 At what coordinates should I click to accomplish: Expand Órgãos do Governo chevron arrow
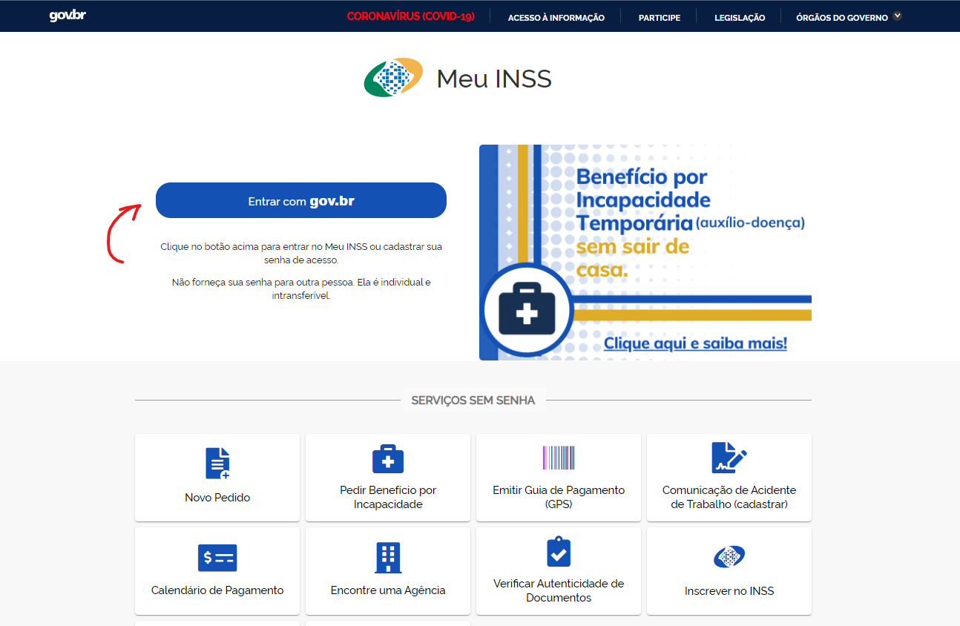(897, 16)
